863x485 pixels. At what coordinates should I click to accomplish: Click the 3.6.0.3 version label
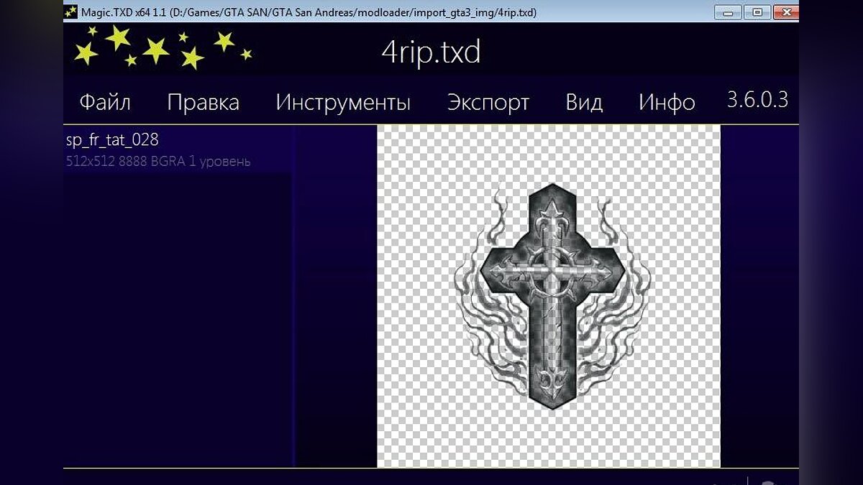[757, 100]
